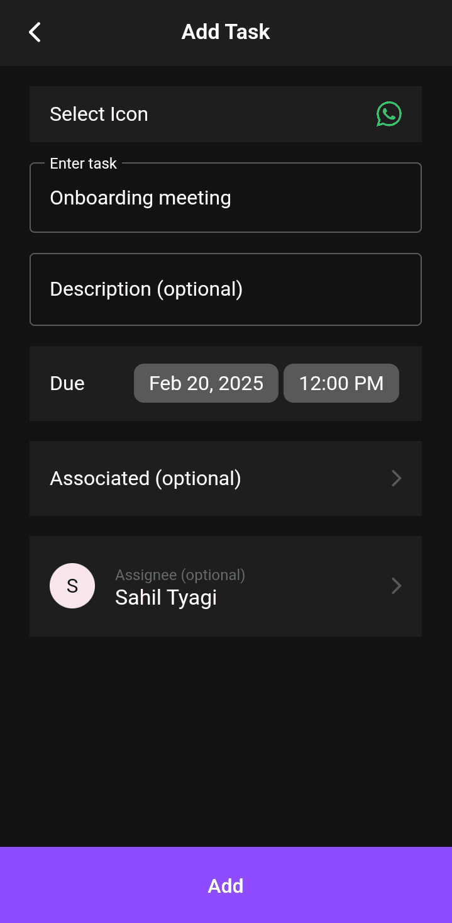Click the WhatsApp icon next to Select Icon
452x923 pixels.
388,114
